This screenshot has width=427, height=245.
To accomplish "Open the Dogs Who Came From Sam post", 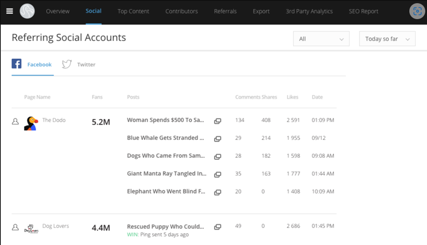I will tap(166, 156).
